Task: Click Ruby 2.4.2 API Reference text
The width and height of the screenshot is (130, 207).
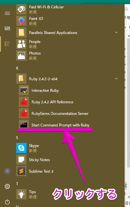Action: 53,102
